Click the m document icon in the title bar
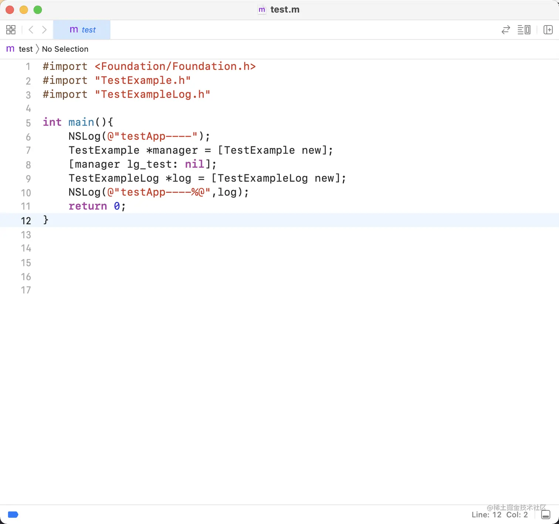The image size is (559, 524). [x=262, y=10]
